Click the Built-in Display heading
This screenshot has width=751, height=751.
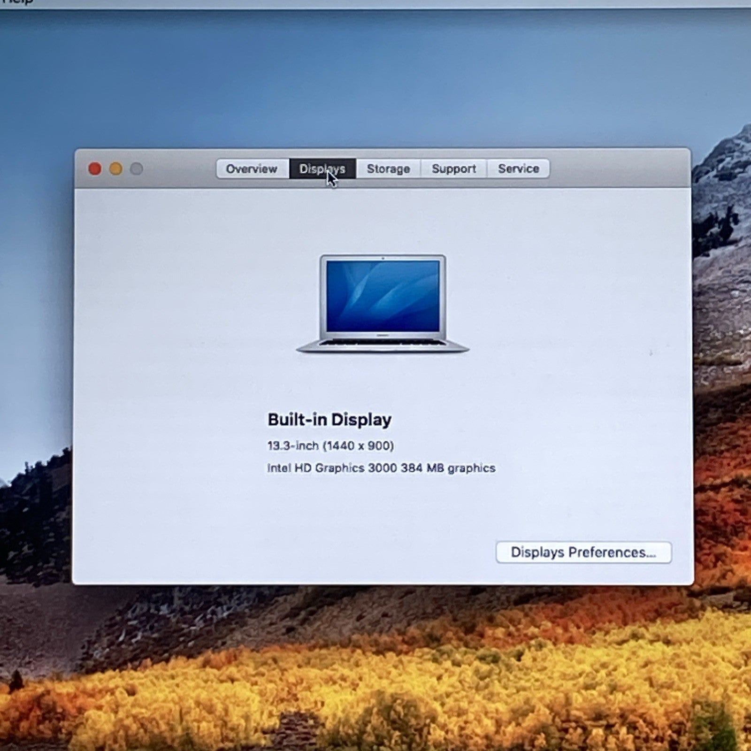[x=329, y=420]
